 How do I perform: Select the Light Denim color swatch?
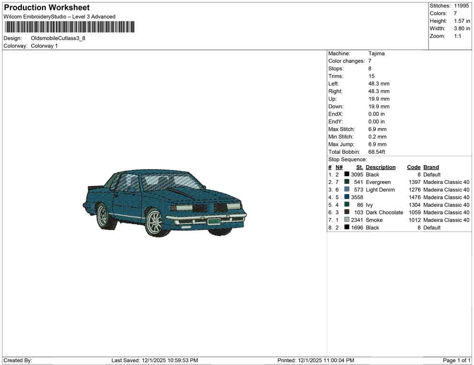(347, 190)
